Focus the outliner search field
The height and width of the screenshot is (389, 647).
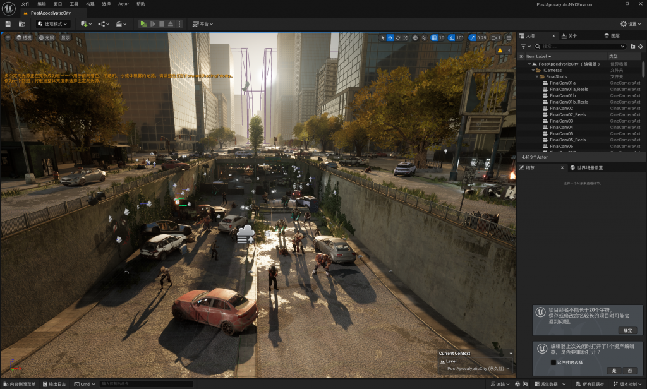coord(580,46)
